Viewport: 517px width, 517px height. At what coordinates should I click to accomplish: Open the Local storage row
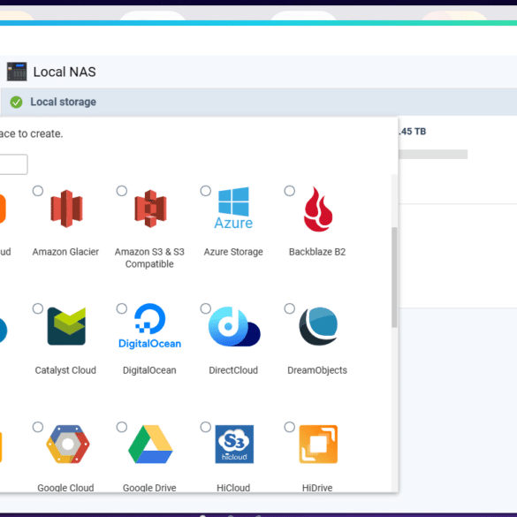point(258,102)
